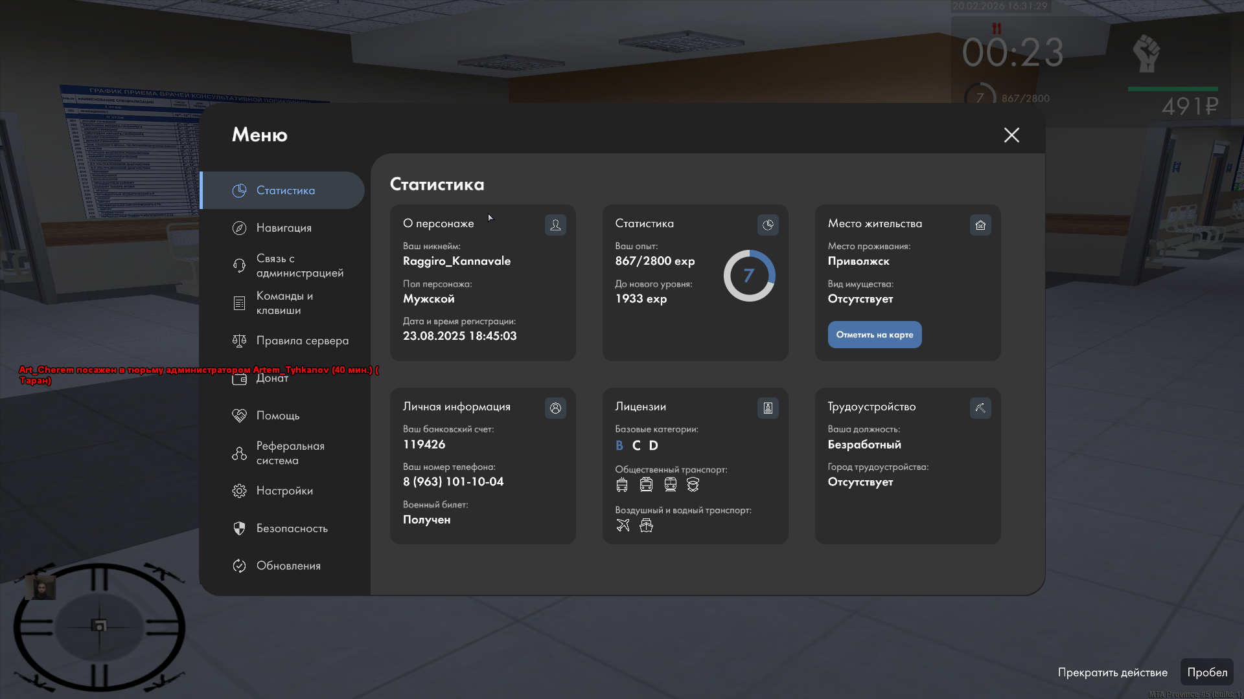The image size is (1244, 699).
Task: Click the level 7 circular progress ring
Action: [749, 276]
